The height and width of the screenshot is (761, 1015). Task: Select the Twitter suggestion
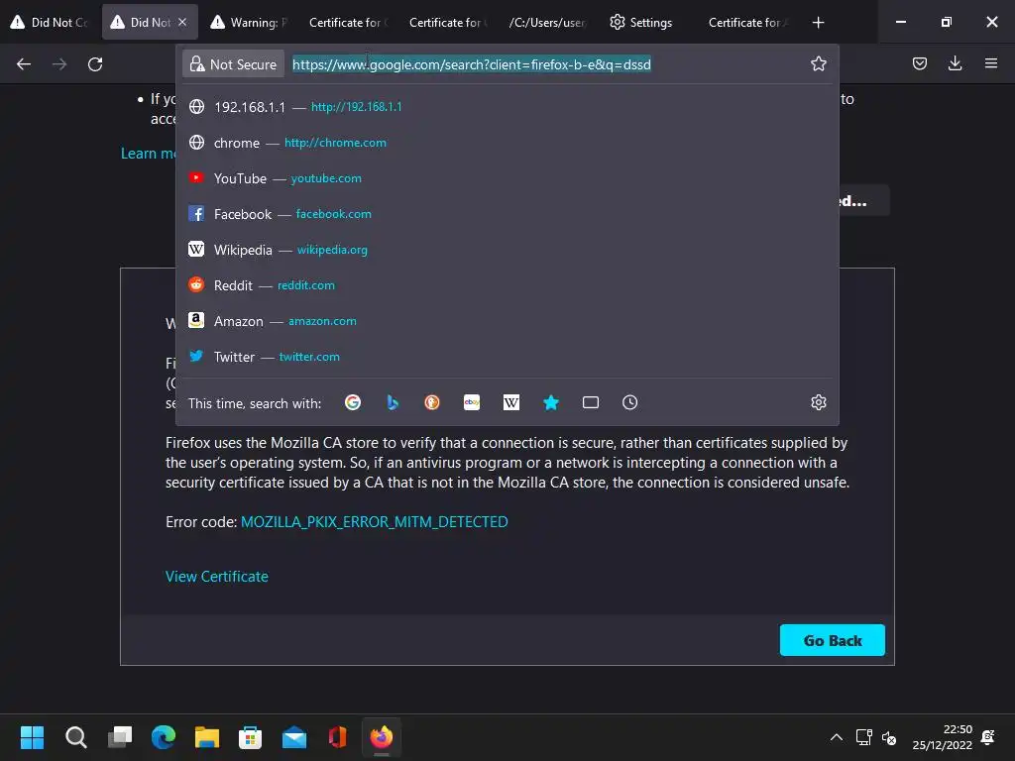(x=507, y=357)
